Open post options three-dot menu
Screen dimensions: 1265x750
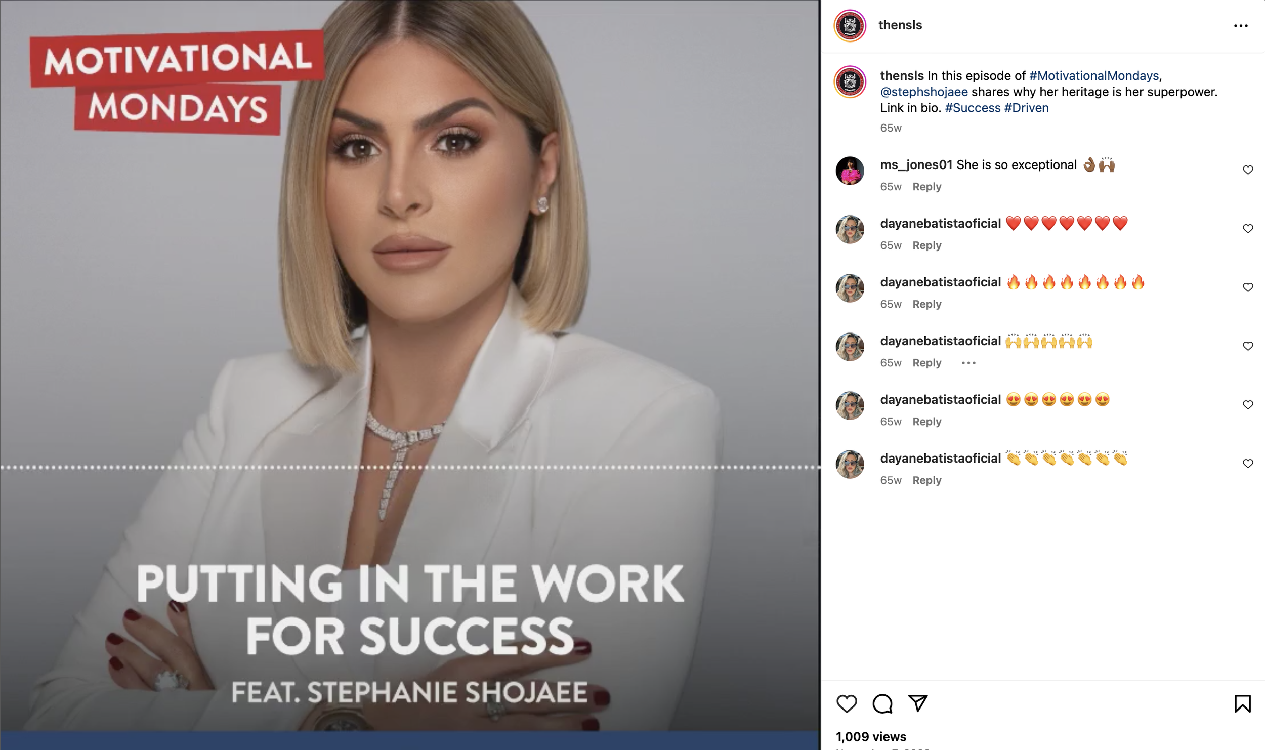pos(1241,26)
